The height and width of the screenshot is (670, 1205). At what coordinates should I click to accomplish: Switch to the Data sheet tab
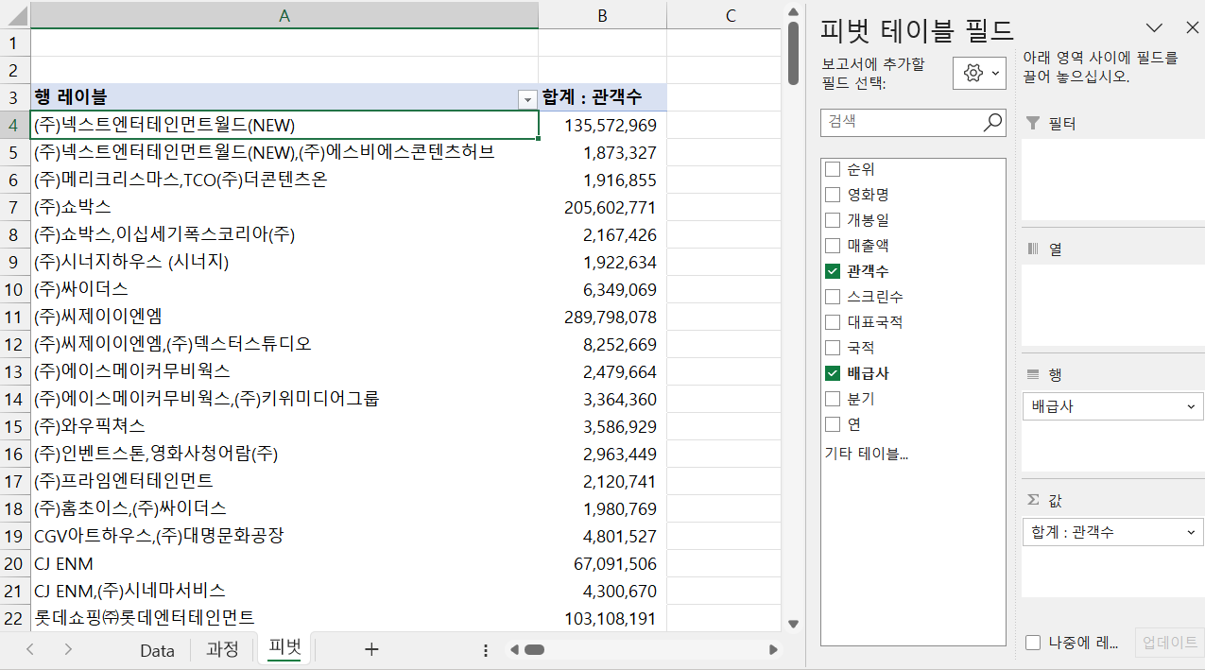(x=157, y=650)
